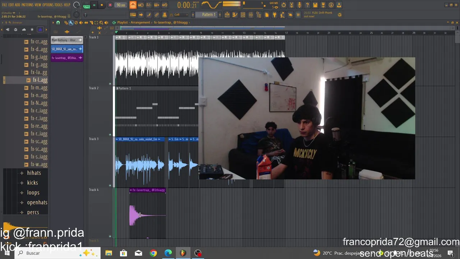This screenshot has width=460, height=259.
Task: Open playlist options menu arrow
Action: coord(53,23)
